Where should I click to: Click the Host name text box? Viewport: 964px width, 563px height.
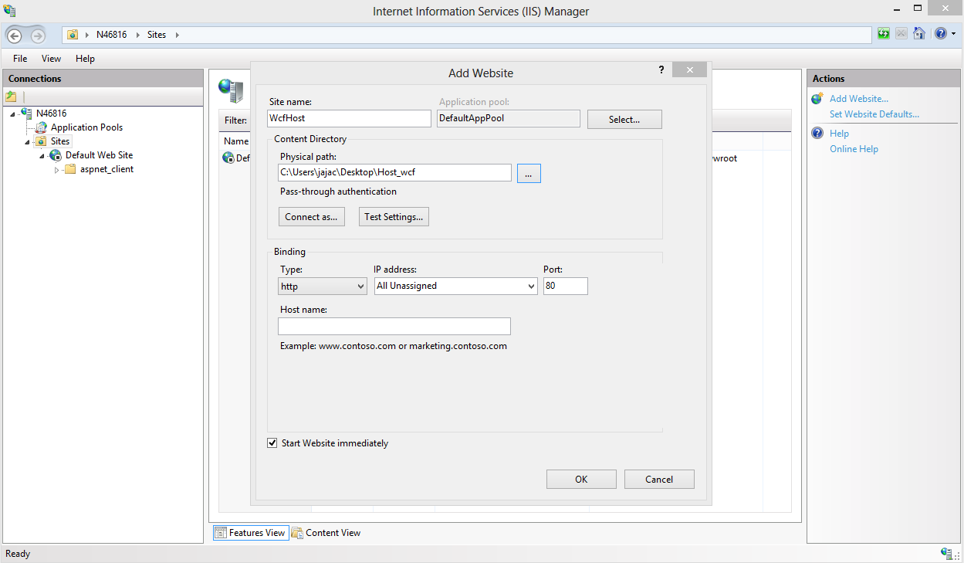(394, 326)
